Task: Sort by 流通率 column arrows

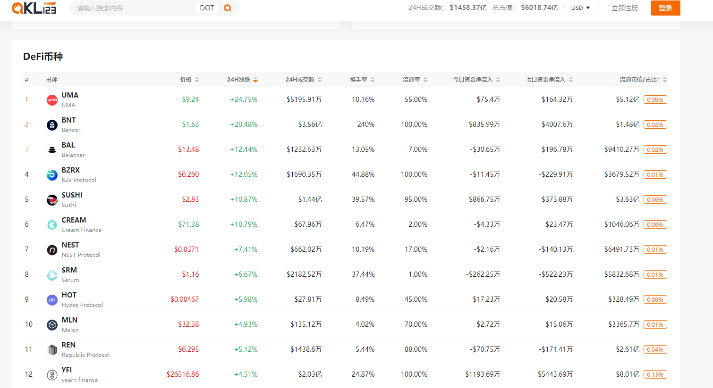Action: (425, 80)
